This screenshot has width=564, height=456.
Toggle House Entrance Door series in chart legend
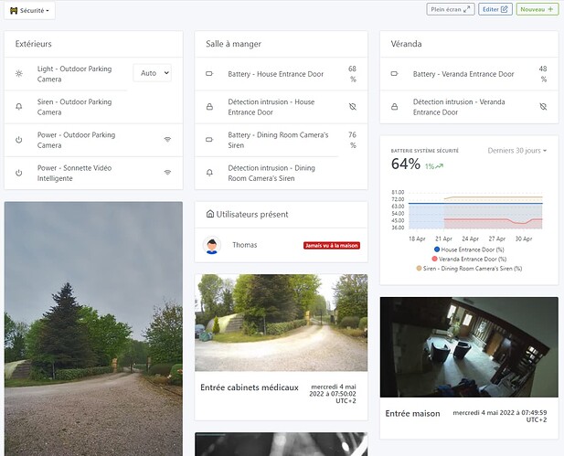435,249
